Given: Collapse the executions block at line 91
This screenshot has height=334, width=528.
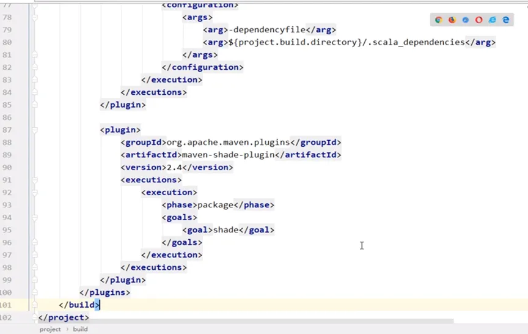Looking at the screenshot, I should pos(35,180).
